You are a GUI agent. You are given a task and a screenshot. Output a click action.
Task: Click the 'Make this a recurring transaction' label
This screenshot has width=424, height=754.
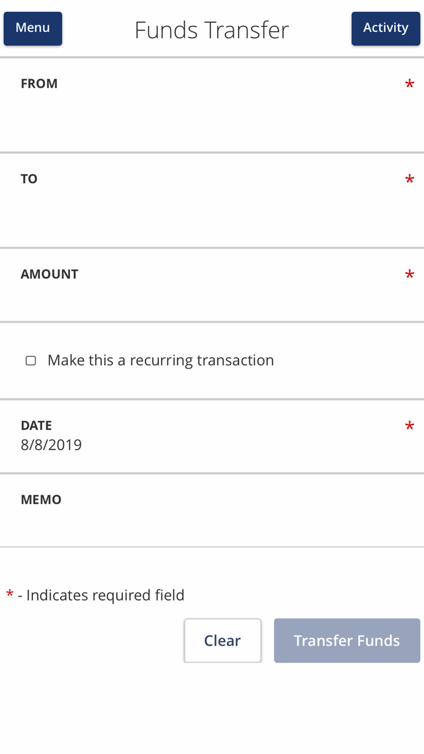tap(161, 361)
